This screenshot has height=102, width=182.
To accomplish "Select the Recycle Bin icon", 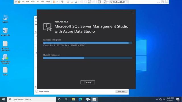I will click(5, 32).
